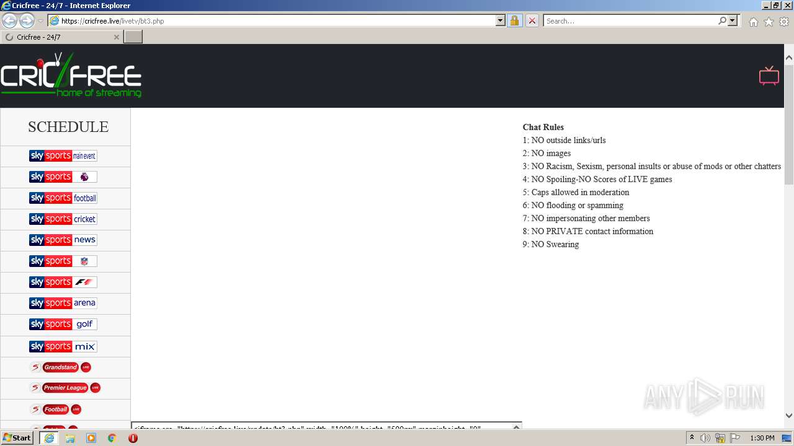Open the SuperSport Premier League live channel
The image size is (794, 446).
click(65, 388)
